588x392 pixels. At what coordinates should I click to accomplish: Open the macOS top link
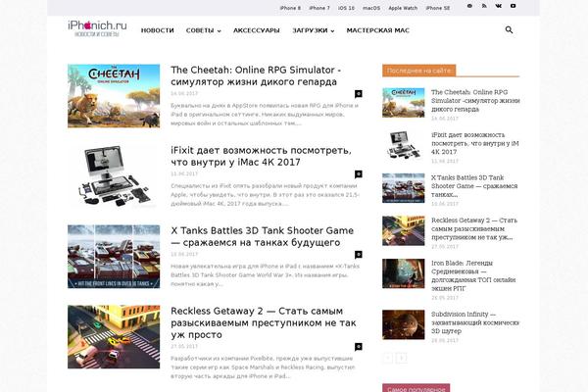click(x=371, y=8)
